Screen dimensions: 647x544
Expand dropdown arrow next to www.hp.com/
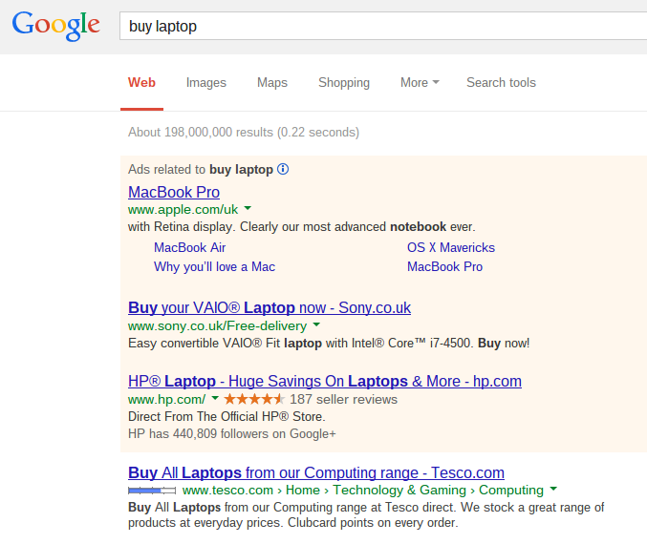pyautogui.click(x=215, y=398)
